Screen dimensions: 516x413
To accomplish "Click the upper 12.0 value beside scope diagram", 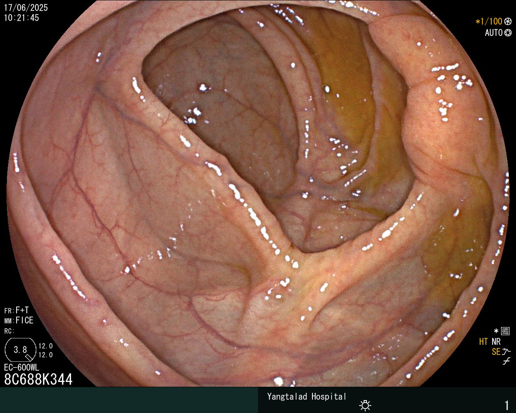I will point(46,346).
